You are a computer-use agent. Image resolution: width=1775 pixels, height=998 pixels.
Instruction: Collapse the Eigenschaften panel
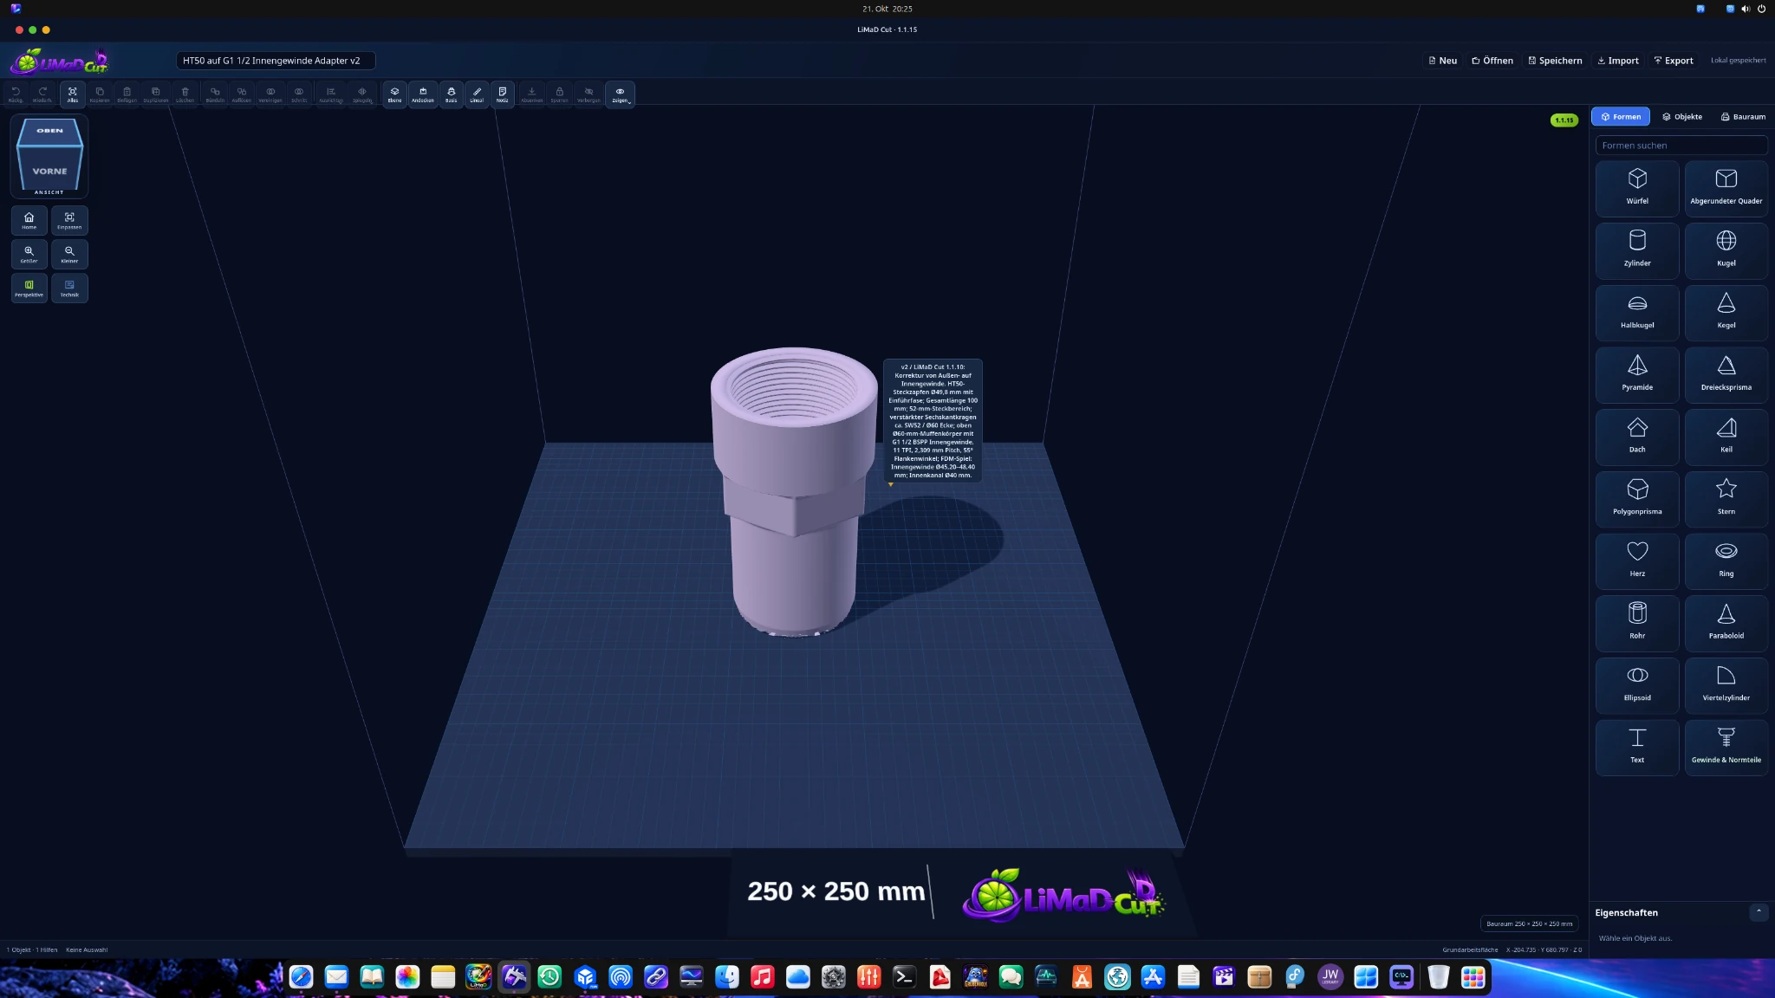coord(1759,911)
